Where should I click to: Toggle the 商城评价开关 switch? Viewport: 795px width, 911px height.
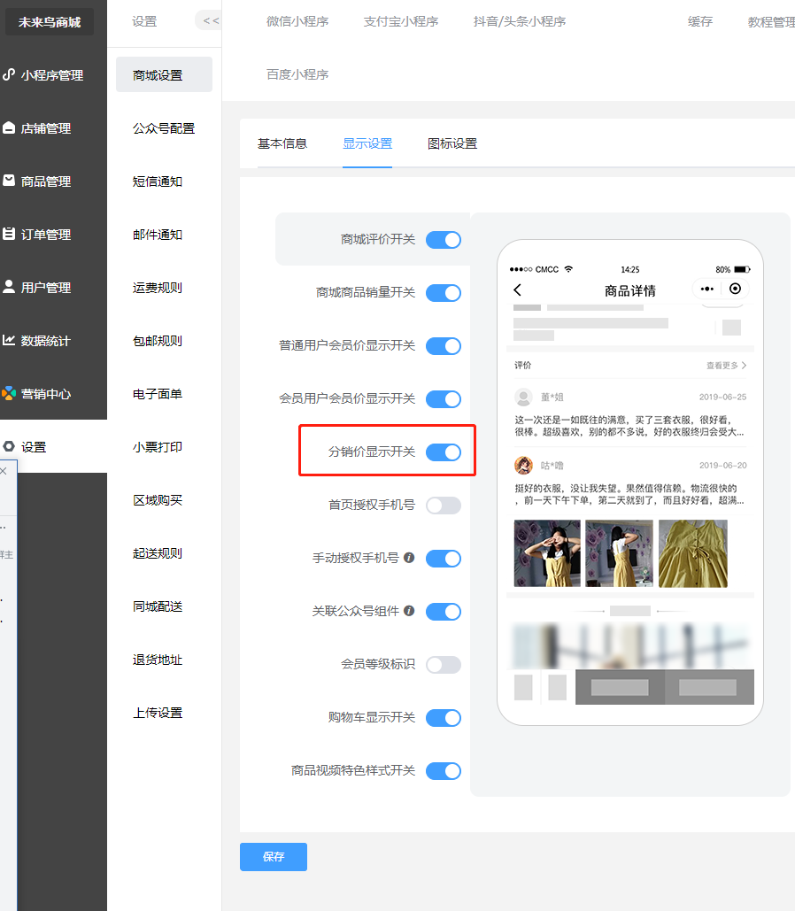coord(444,240)
